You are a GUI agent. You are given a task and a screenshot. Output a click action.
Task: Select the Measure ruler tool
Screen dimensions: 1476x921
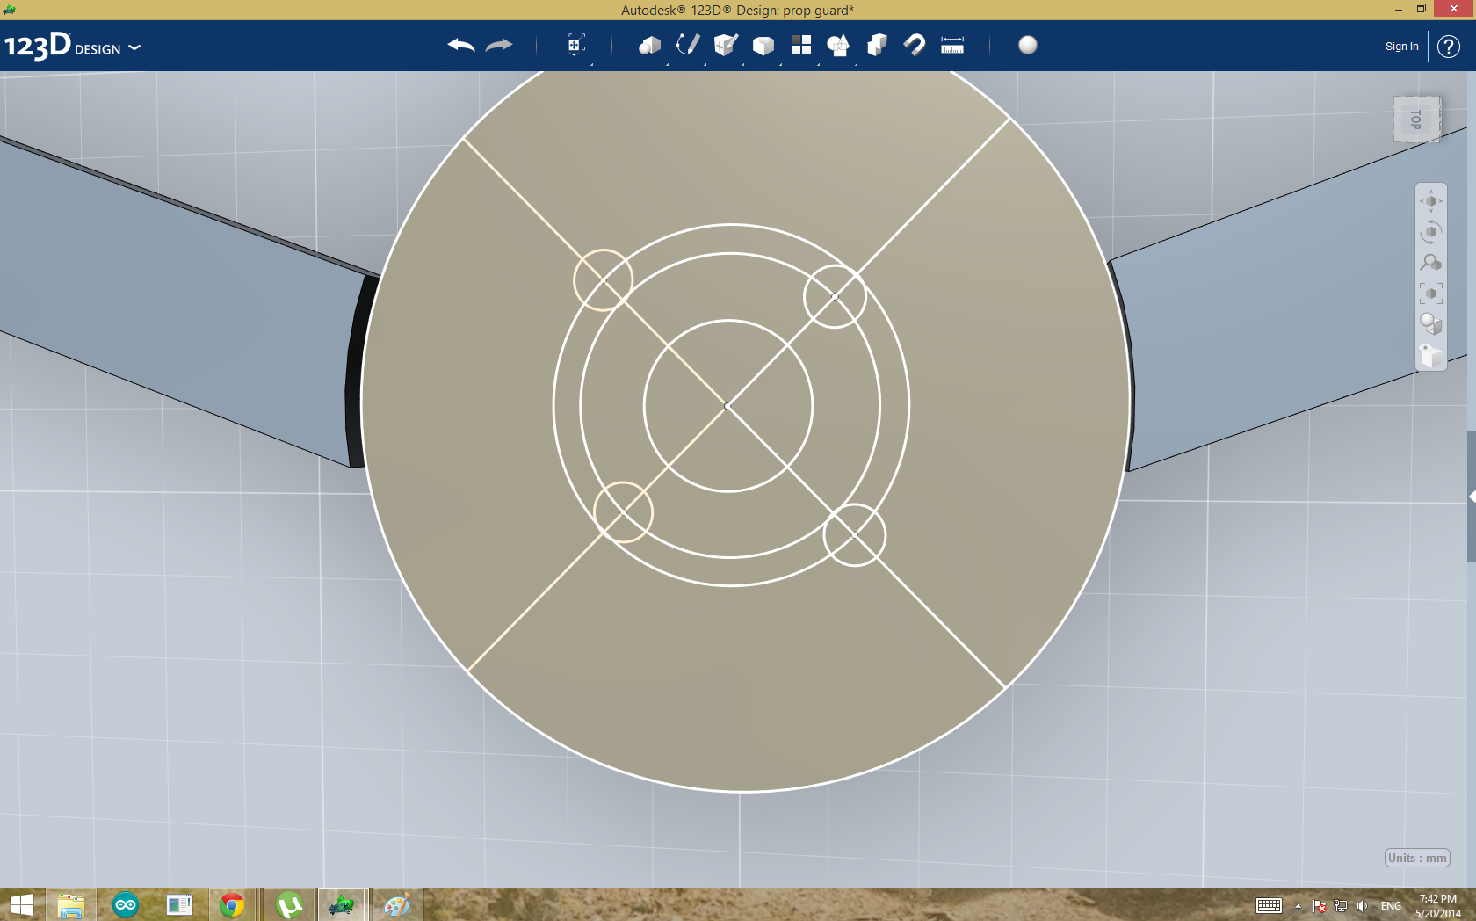point(952,46)
